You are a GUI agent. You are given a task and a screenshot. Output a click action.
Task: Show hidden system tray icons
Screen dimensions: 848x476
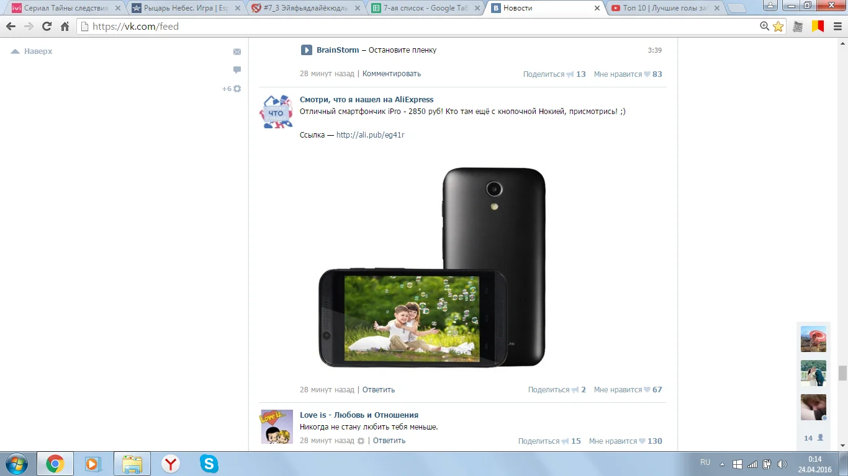click(722, 464)
